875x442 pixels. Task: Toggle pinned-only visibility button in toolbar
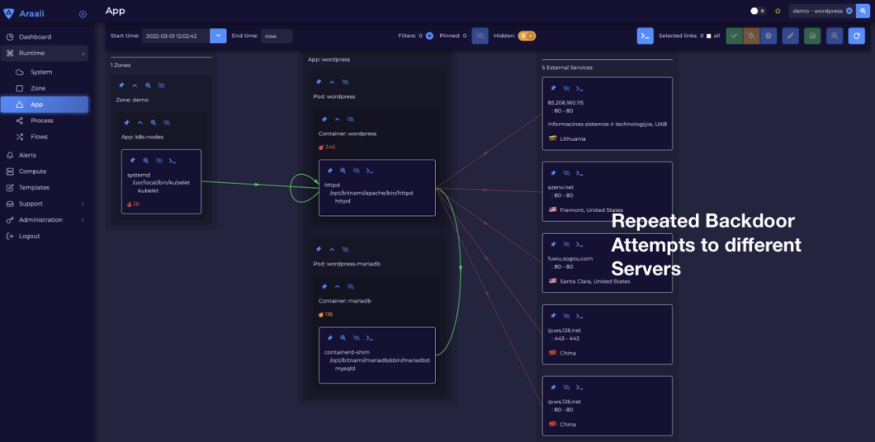pyautogui.click(x=480, y=36)
